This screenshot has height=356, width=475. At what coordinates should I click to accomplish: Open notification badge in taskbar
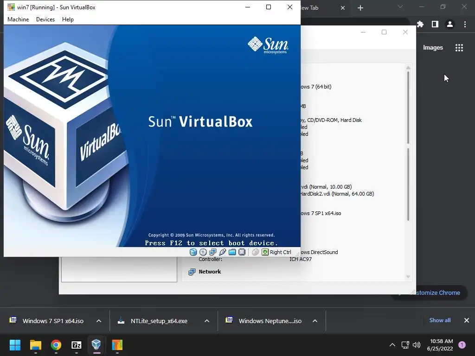462,345
